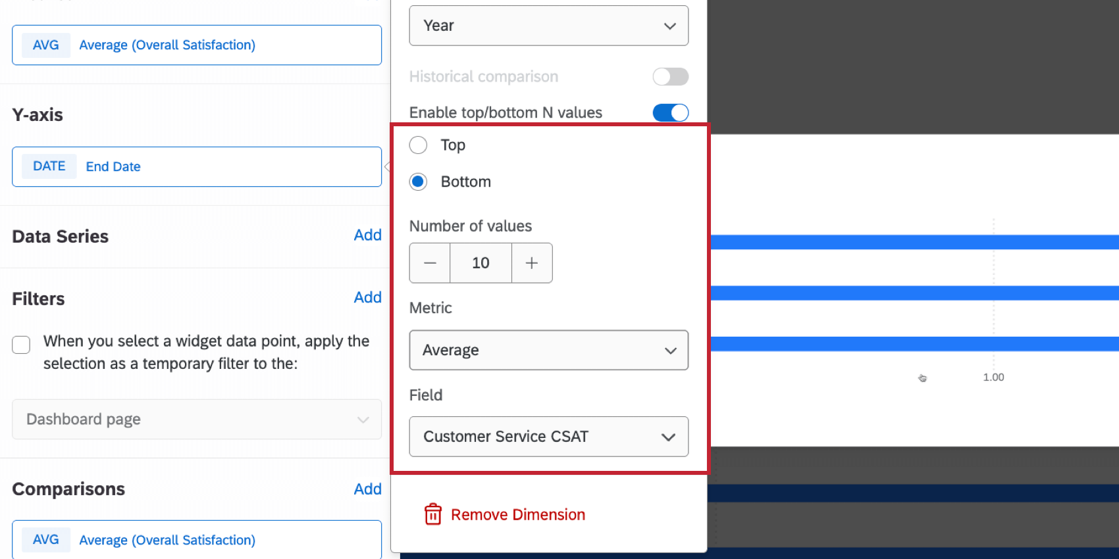Screen dimensions: 1119x559
Task: Click Add next to Comparisons
Action: [367, 489]
